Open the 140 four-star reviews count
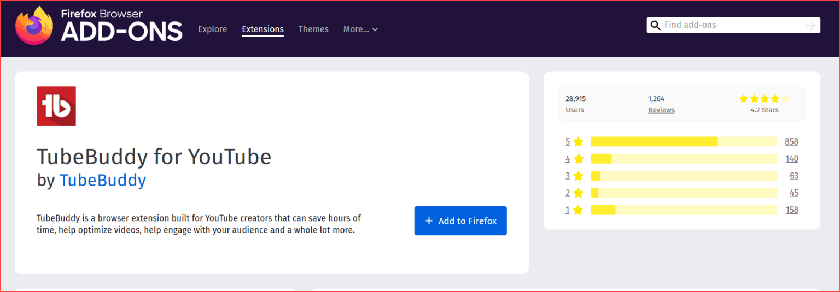The height and width of the screenshot is (292, 840). pyautogui.click(x=792, y=159)
